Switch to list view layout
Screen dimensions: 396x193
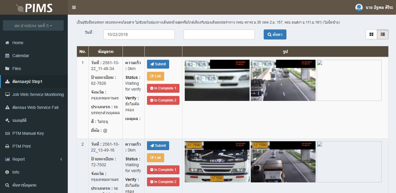pos(383,34)
